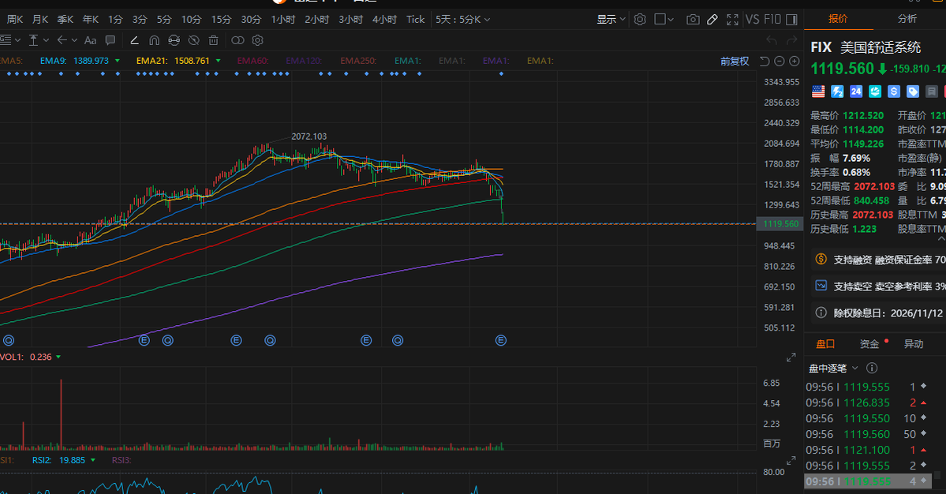Viewport: 946px width, 494px height.
Task: Open the layout square dropdown
Action: [x=664, y=19]
